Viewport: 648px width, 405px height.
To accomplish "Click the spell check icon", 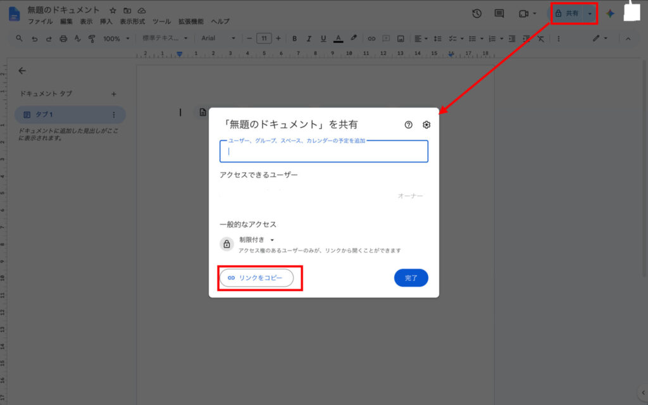I will 77,39.
